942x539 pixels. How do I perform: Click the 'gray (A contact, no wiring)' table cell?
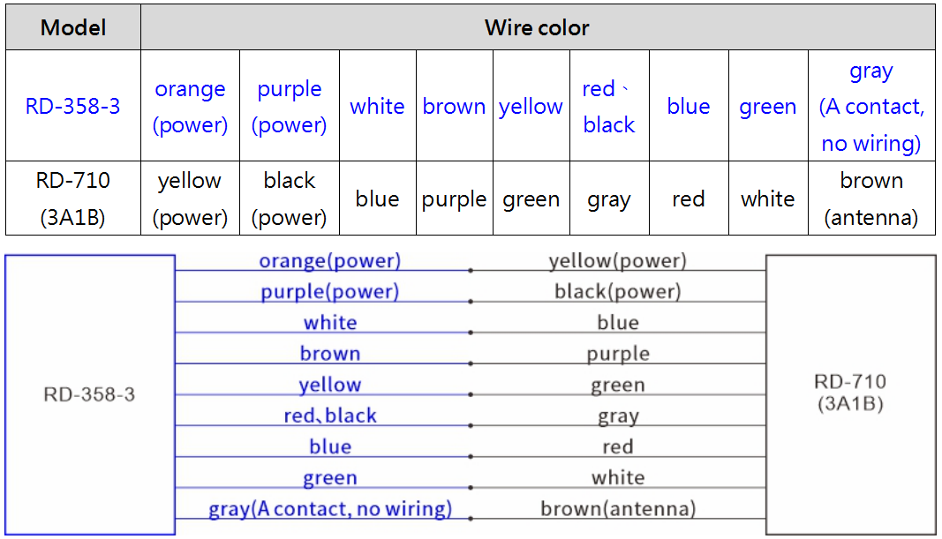(871, 107)
